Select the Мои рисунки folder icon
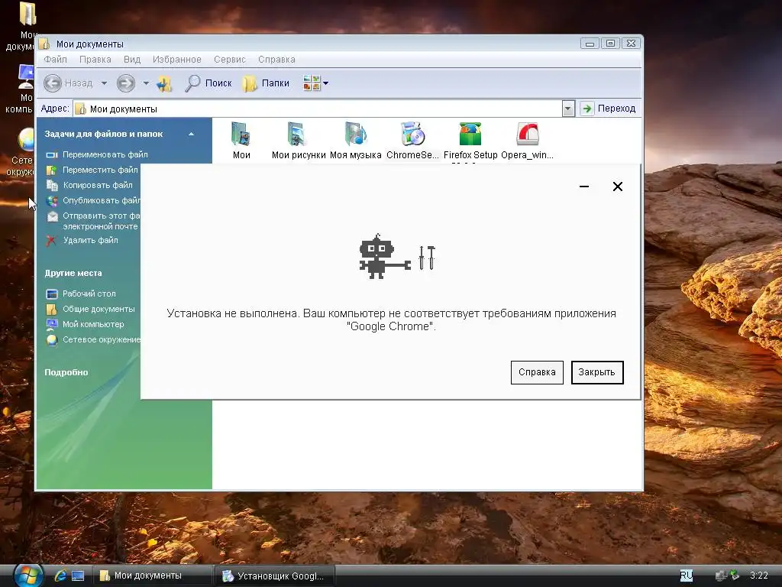Screen dimensions: 782x587 pos(298,135)
